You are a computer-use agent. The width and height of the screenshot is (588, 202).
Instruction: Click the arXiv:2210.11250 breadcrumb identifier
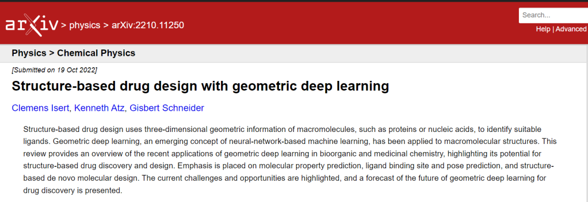[x=148, y=26]
